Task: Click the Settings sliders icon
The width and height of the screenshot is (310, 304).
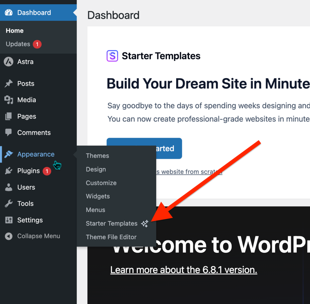Action: [x=8, y=220]
